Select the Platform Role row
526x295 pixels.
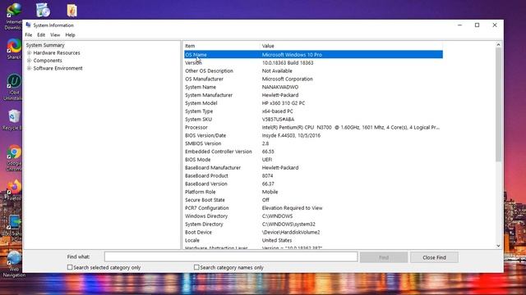click(x=313, y=192)
